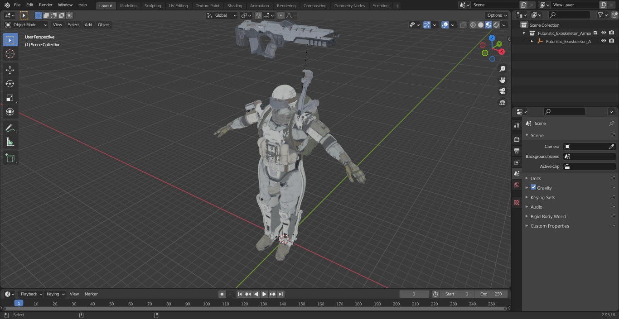
Task: Toggle X-ray mode in viewport
Action: (x=463, y=25)
